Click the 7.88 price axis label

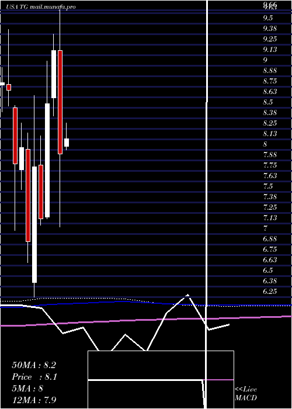coord(270,155)
